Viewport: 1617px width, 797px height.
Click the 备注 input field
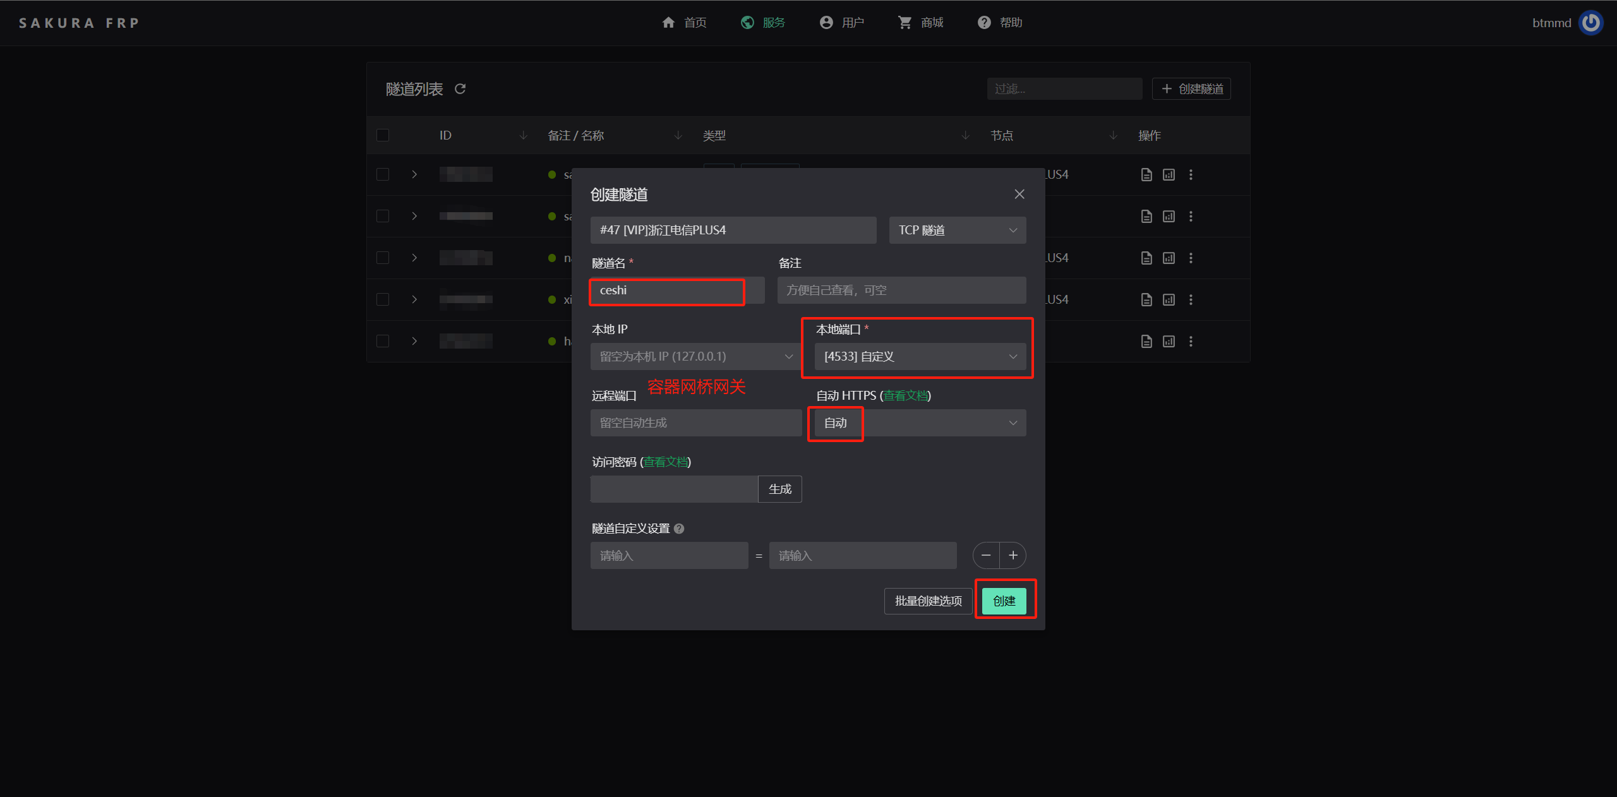(x=901, y=291)
